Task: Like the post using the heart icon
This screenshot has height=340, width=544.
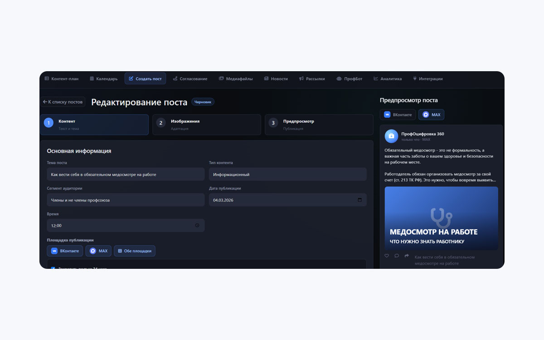Action: pyautogui.click(x=387, y=256)
